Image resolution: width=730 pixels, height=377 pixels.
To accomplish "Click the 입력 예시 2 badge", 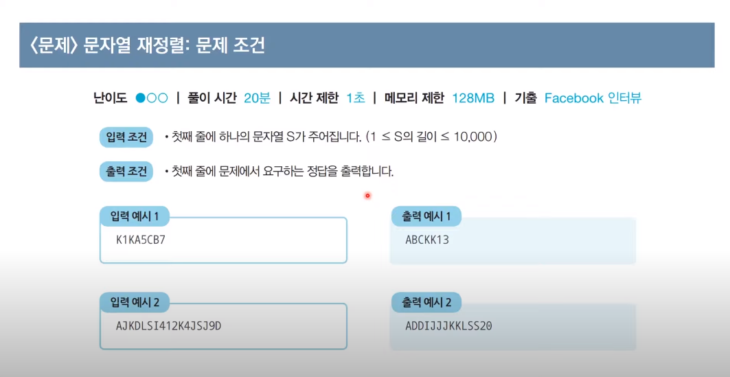I will tap(135, 303).
